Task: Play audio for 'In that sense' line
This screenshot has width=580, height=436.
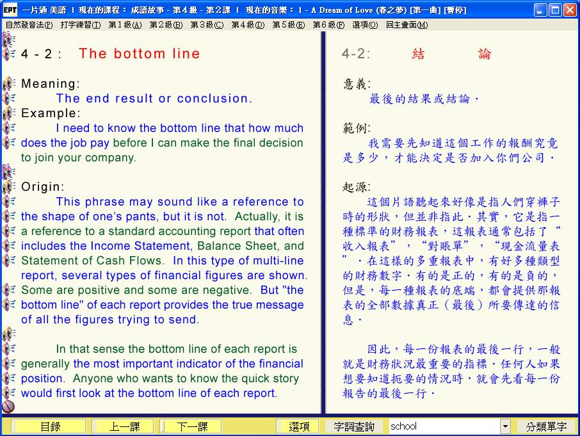Action: click(8, 349)
